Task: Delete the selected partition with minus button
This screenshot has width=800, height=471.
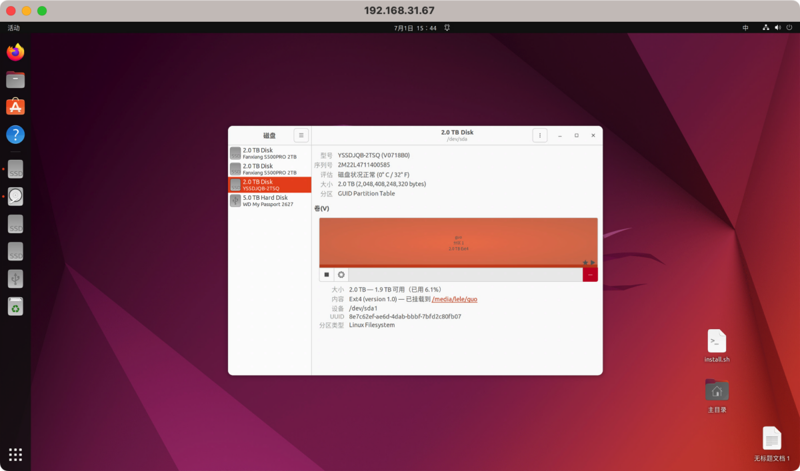Action: [590, 274]
